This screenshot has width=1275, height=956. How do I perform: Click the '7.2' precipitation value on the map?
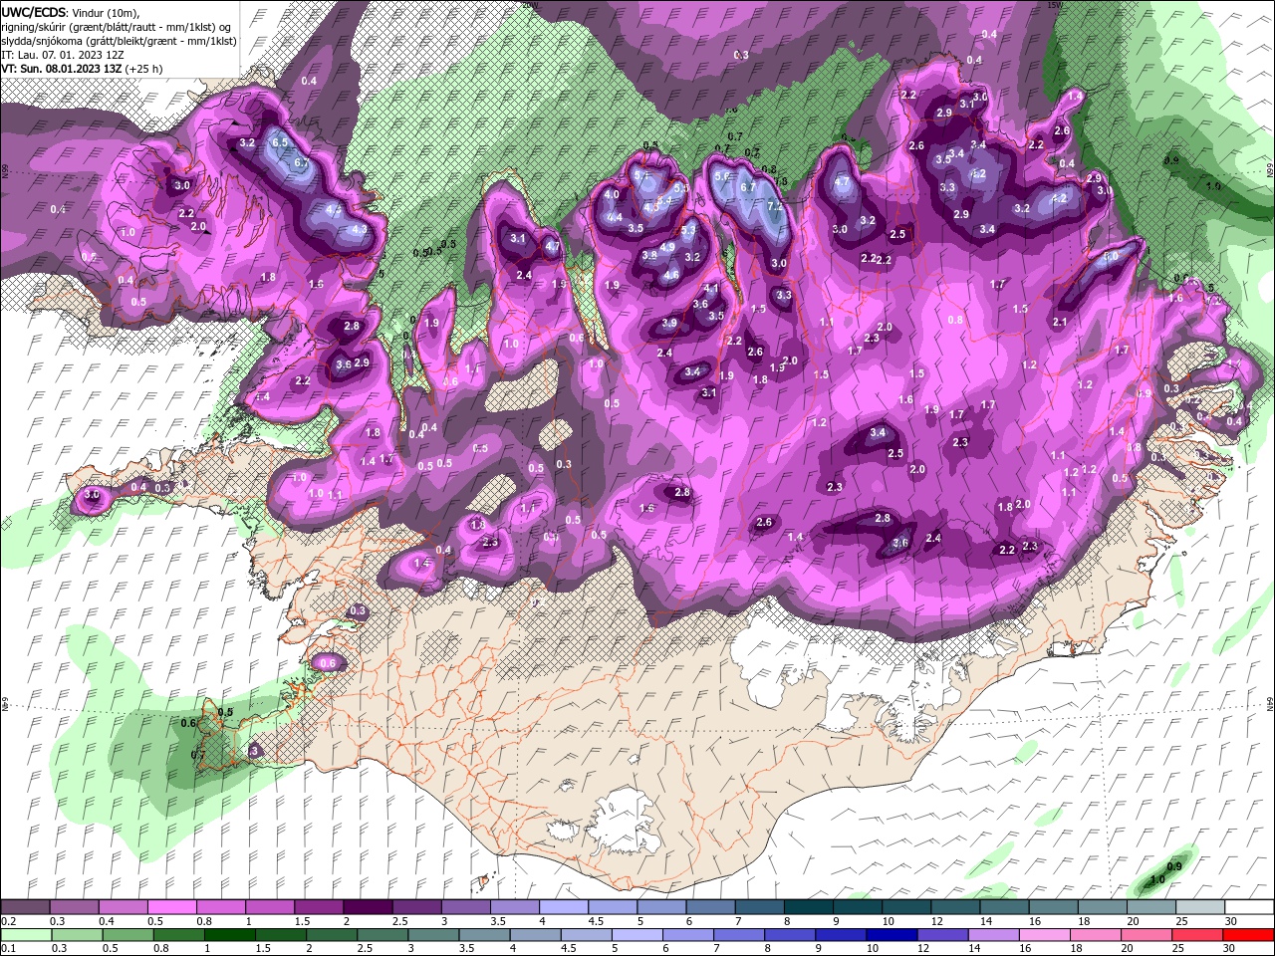(x=777, y=207)
